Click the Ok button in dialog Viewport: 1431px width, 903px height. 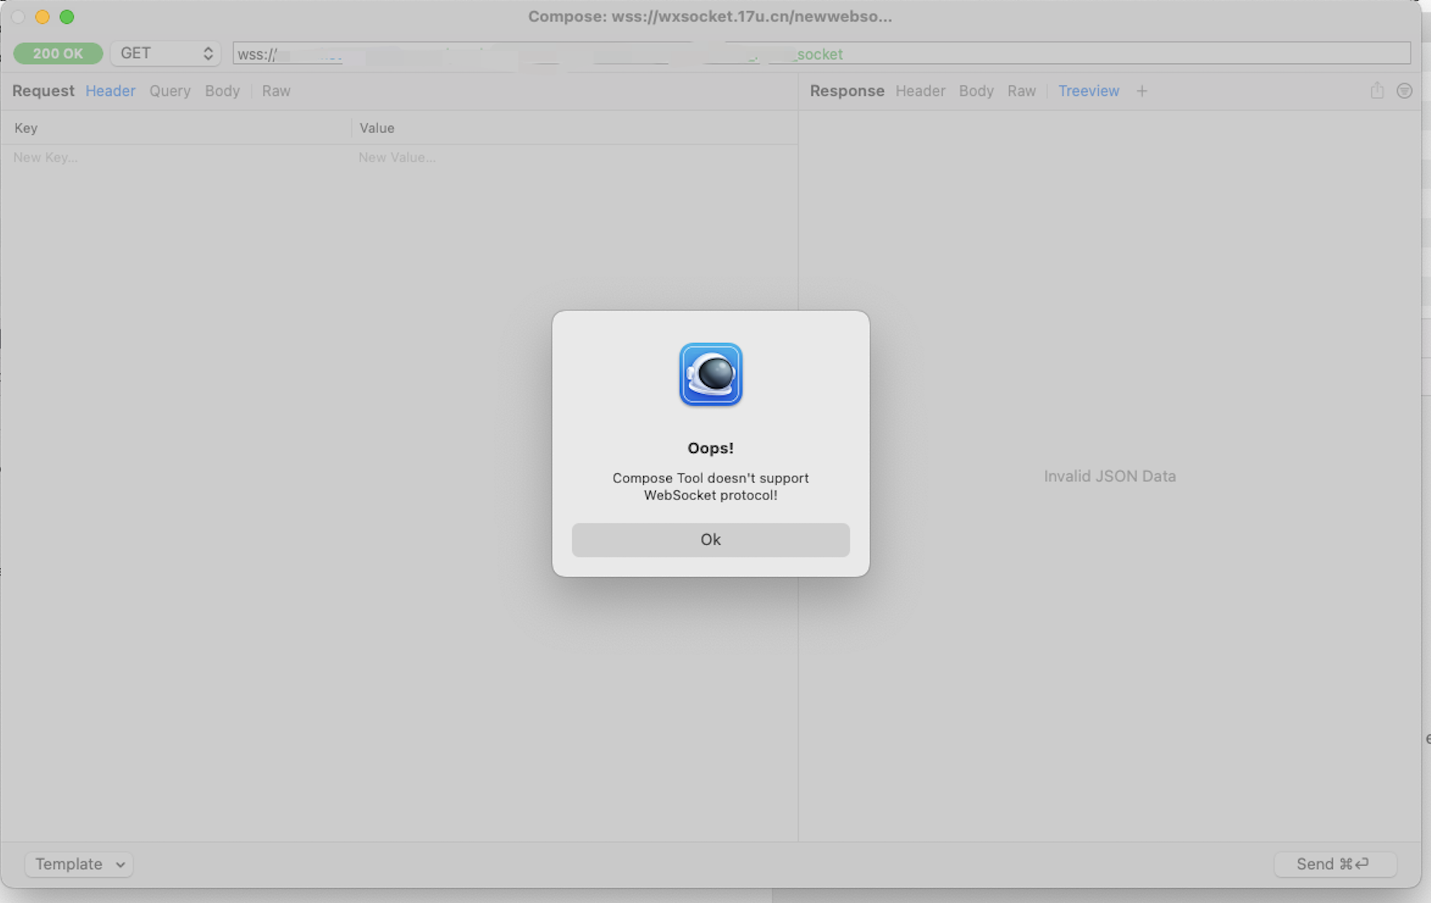710,539
